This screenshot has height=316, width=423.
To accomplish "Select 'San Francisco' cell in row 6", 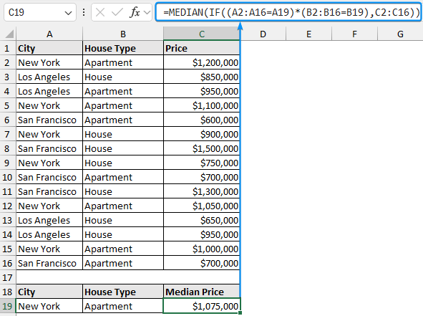I will (49, 120).
